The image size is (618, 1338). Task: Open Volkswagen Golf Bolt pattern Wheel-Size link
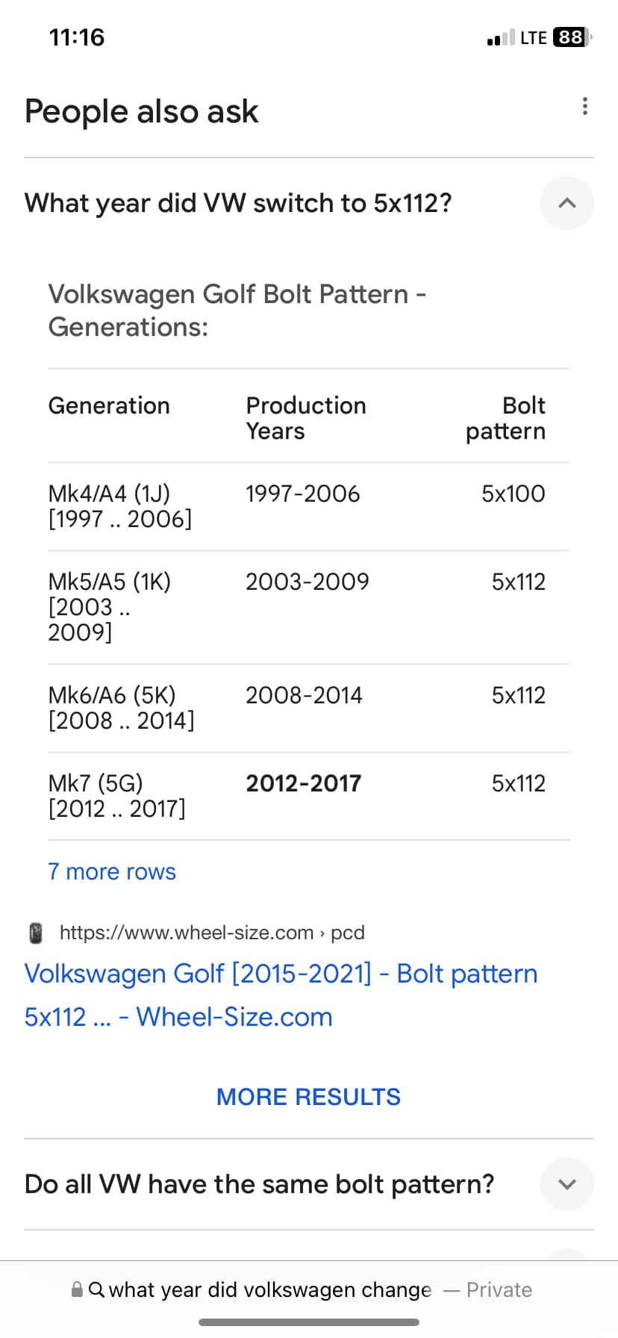[281, 995]
